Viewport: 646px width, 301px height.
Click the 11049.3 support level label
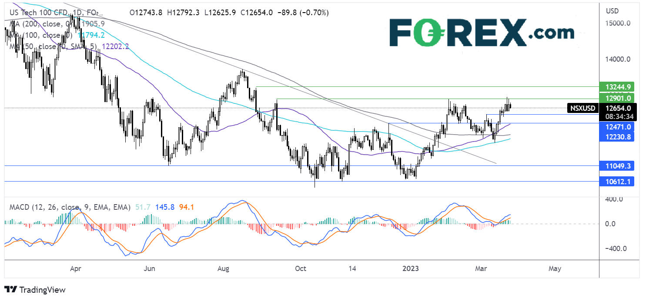[616, 165]
